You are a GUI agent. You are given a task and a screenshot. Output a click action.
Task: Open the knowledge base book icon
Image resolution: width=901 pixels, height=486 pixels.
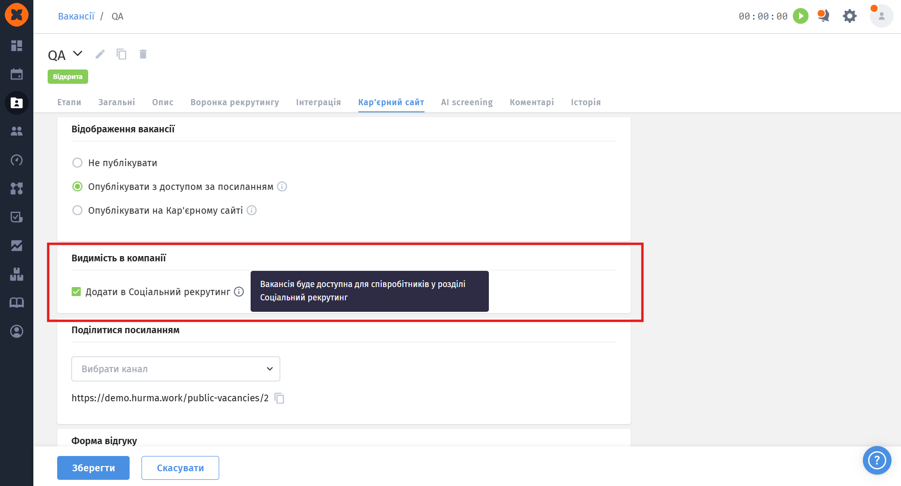(17, 303)
